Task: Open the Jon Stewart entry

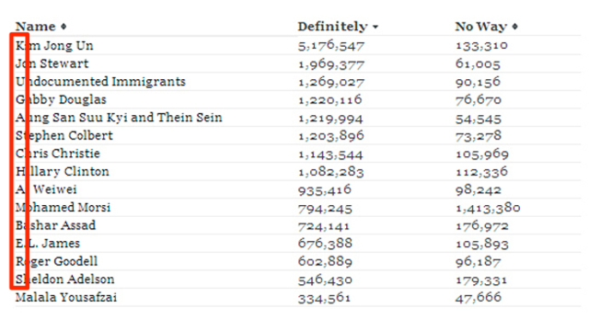Action: click(x=52, y=63)
